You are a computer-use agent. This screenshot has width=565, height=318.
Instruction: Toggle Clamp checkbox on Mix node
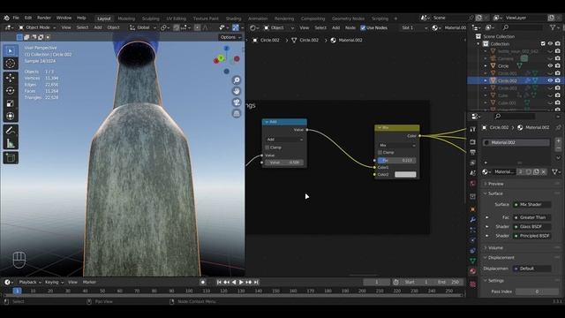tap(380, 153)
